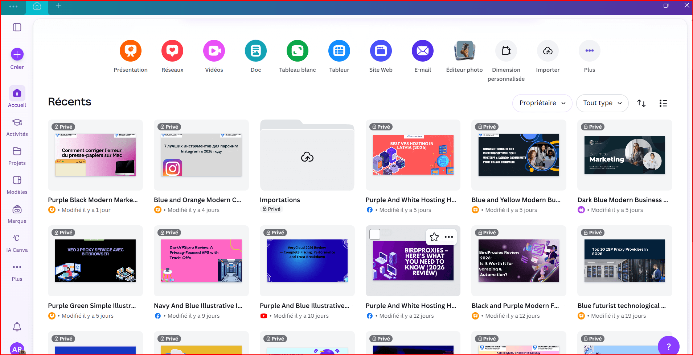
Task: Open notifications bell in sidebar
Action: [17, 327]
